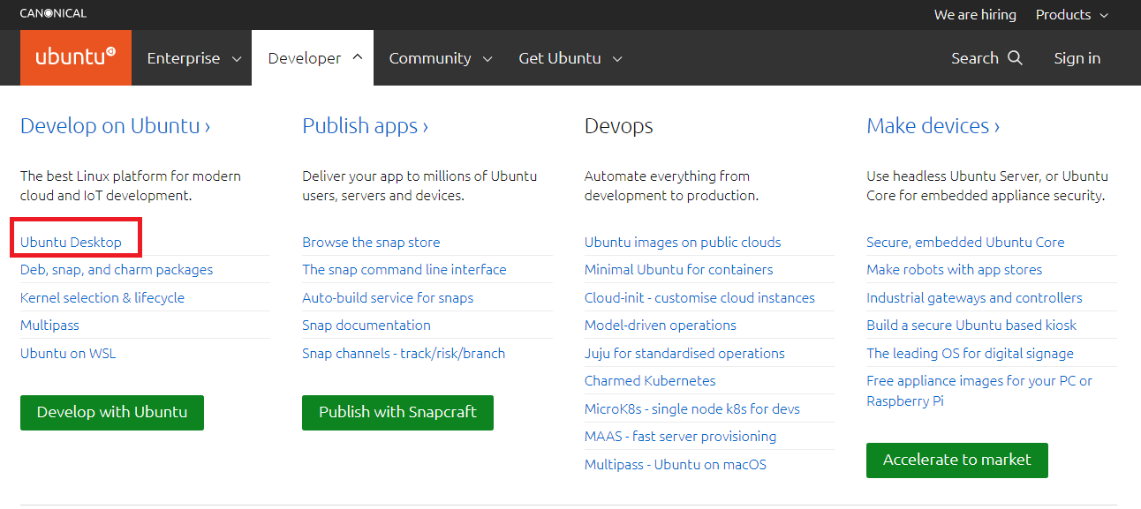Collapse the Developer menu
1141x509 pixels.
click(313, 58)
